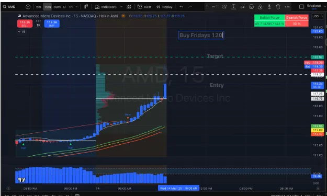Toggle the layout checkbox beside Breakout
This screenshot has width=327, height=196.
[x=301, y=7]
